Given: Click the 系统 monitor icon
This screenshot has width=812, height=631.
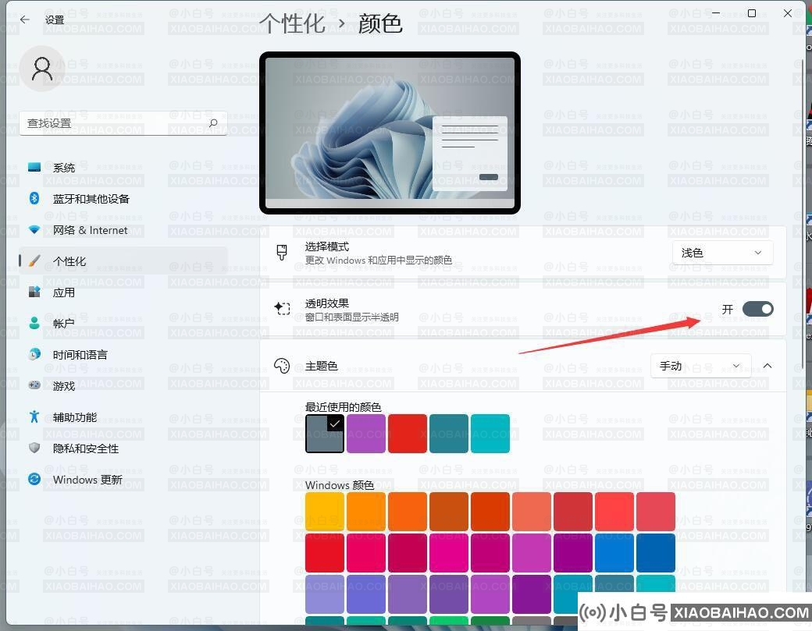Looking at the screenshot, I should click(x=34, y=167).
